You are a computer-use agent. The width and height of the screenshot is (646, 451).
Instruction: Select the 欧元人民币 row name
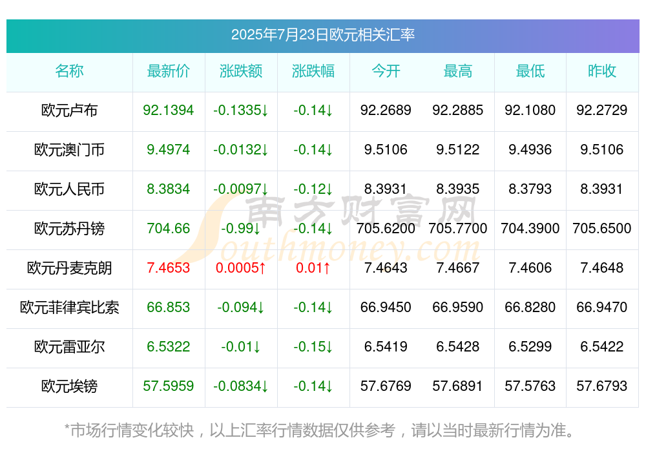tap(69, 189)
